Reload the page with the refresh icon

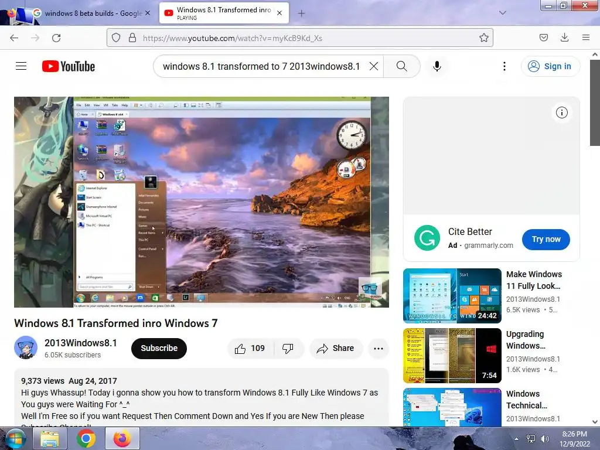[56, 38]
